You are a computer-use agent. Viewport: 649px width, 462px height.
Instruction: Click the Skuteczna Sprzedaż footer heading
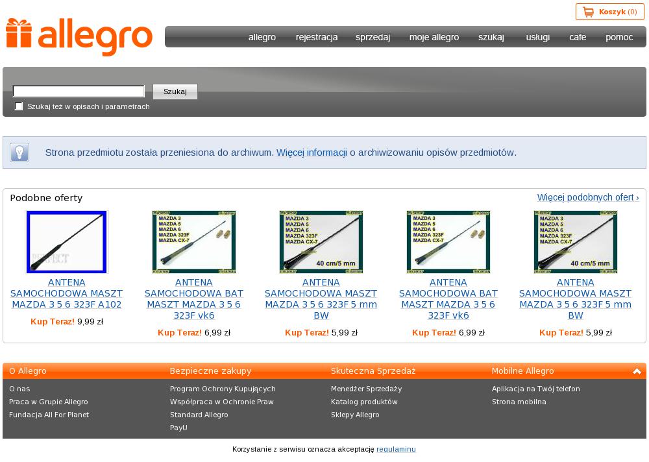click(x=373, y=371)
